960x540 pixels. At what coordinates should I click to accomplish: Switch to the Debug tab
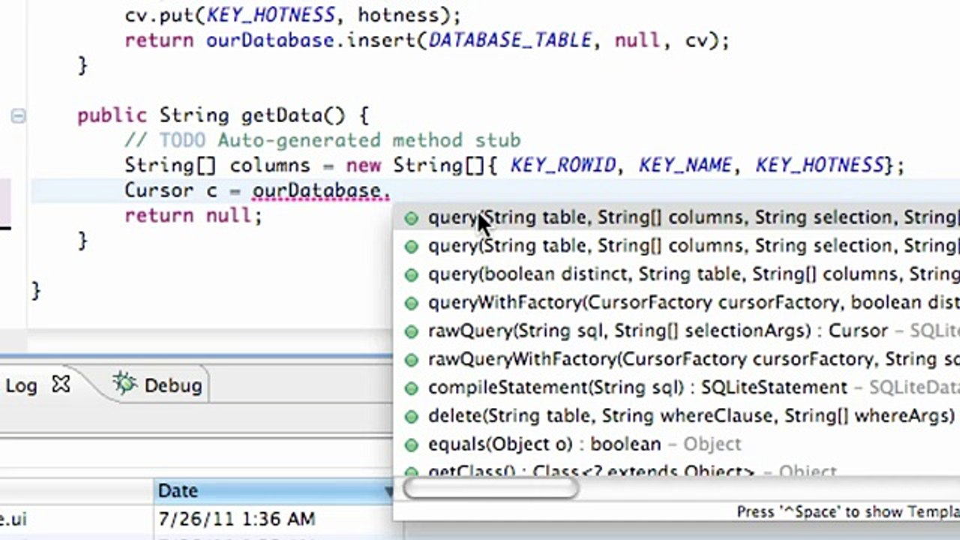pos(159,385)
